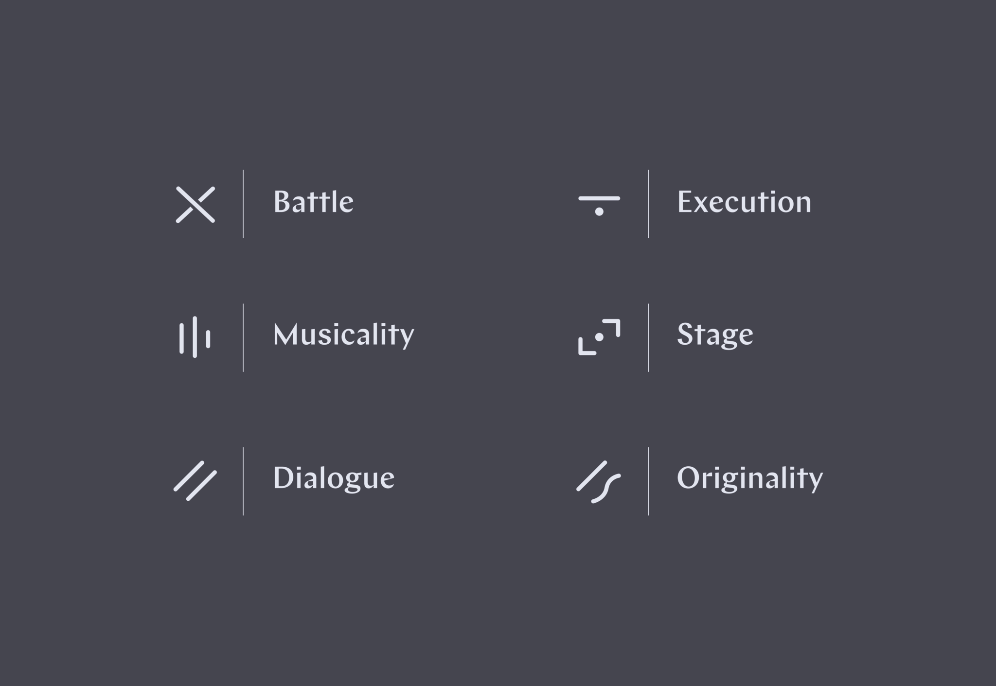Open the Battle label
Viewport: 996px width, 686px height.
pos(314,202)
